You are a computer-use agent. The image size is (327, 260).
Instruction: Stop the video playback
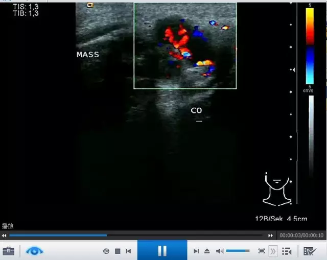pyautogui.click(x=118, y=251)
